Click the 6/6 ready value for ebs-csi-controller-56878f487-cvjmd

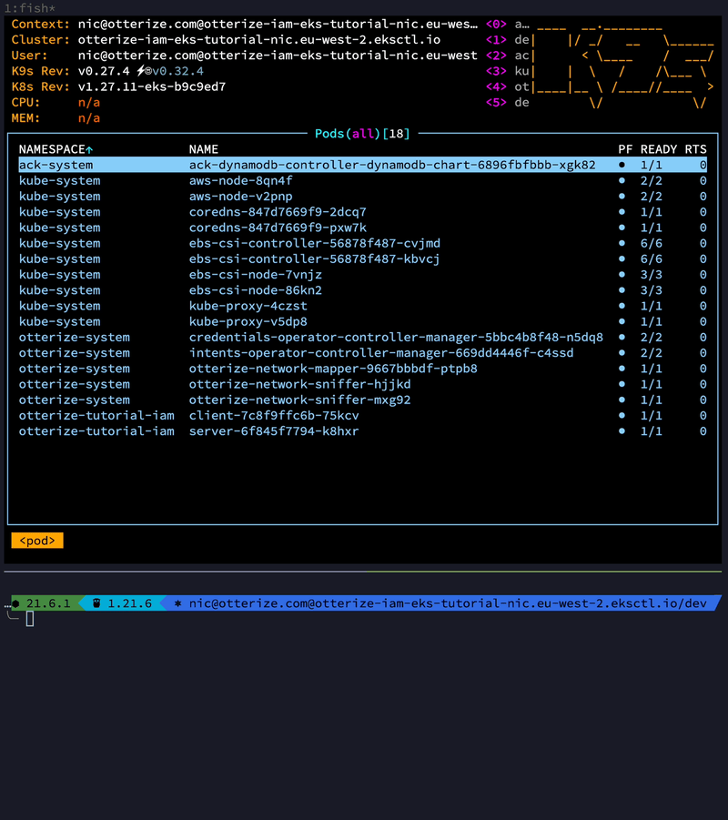[x=652, y=243]
